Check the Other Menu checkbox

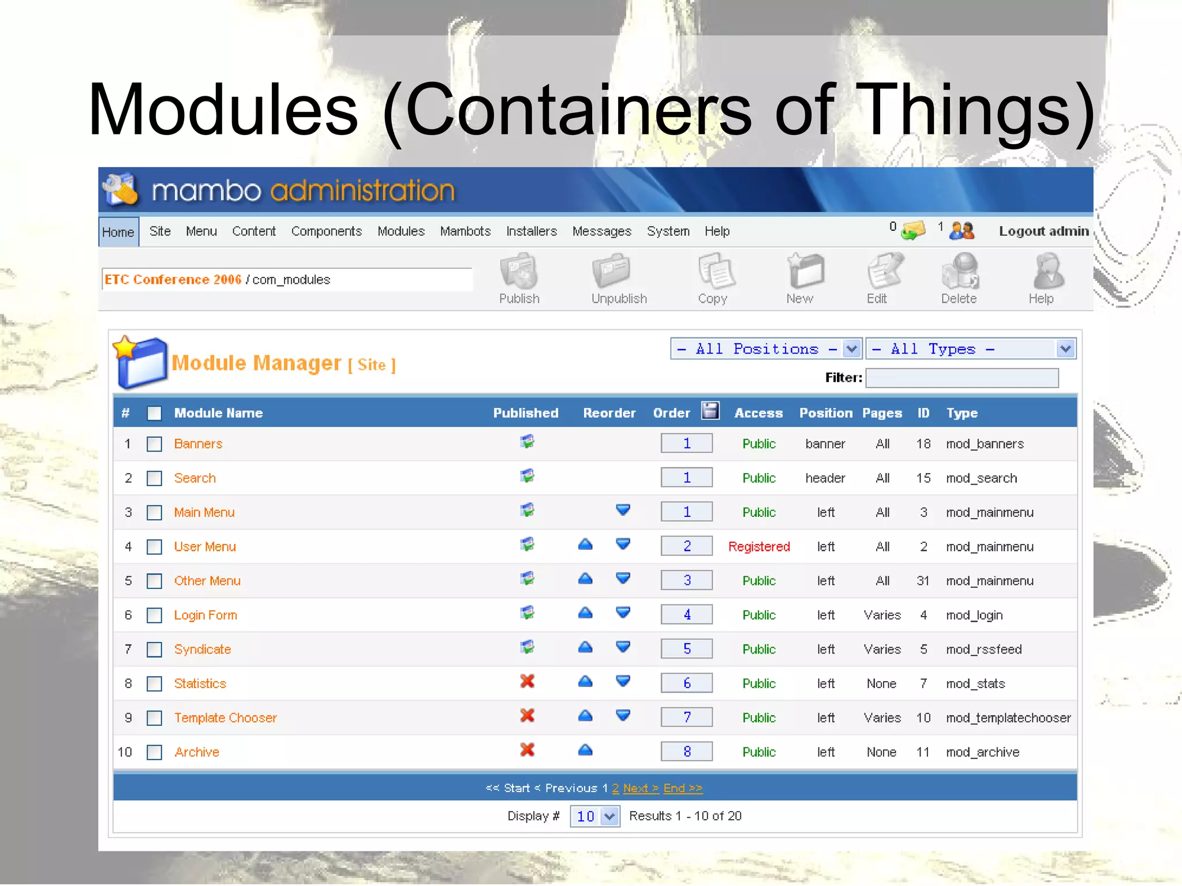(x=154, y=581)
